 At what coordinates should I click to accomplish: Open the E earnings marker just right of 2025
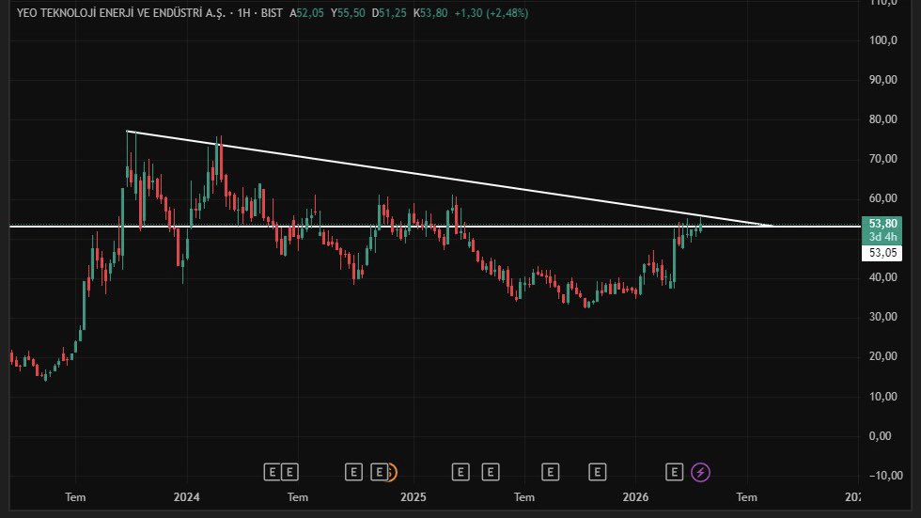[460, 472]
